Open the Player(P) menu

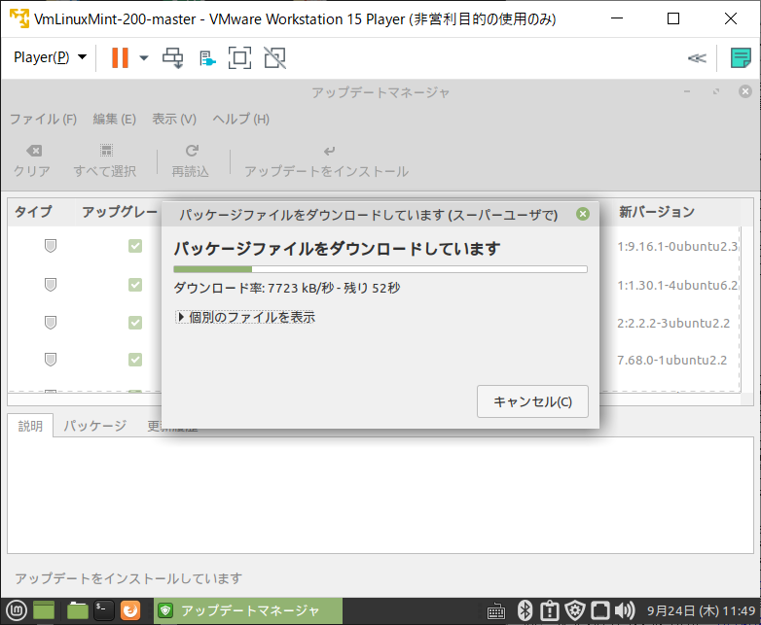(x=50, y=57)
